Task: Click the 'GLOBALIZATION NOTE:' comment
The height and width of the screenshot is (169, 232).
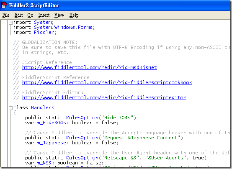Action: click(x=50, y=42)
